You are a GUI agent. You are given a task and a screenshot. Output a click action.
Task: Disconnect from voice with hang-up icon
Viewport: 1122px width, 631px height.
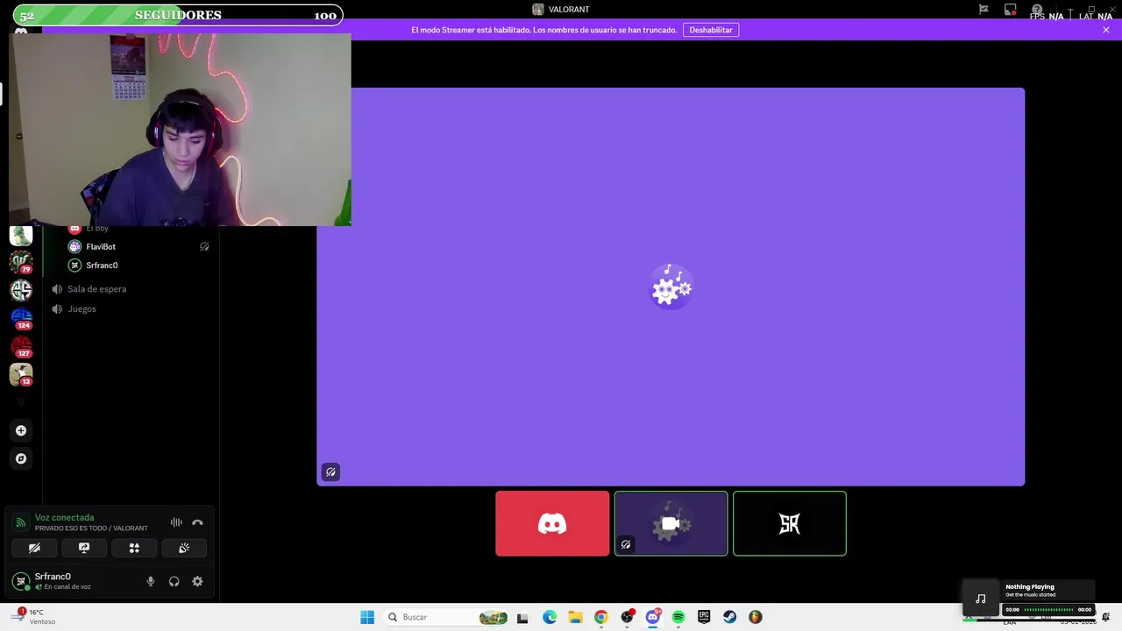197,522
